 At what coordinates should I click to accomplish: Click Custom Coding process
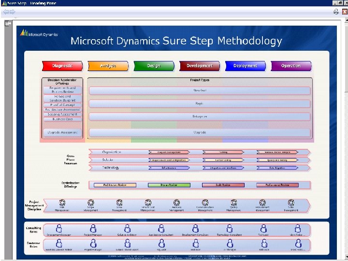click(223, 160)
